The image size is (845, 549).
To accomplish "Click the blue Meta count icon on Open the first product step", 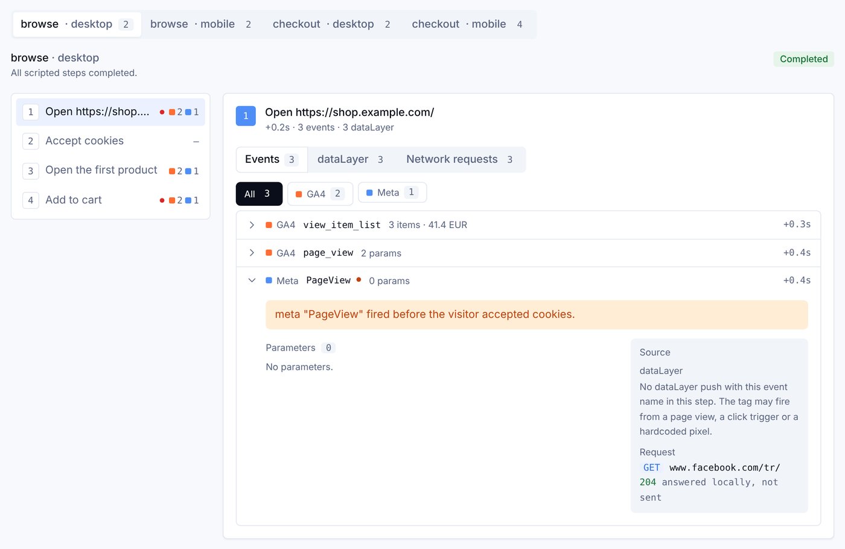I will pyautogui.click(x=188, y=171).
